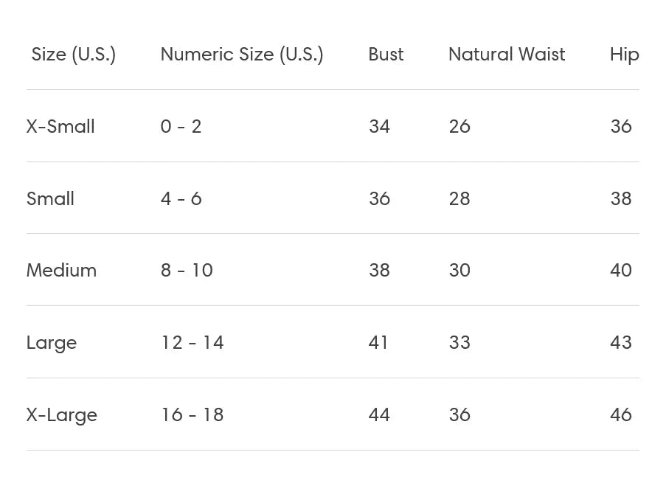The width and height of the screenshot is (666, 500).
Task: Select the Medium row label
Action: tap(61, 271)
